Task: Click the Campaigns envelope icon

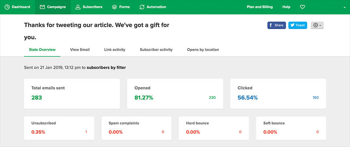Action: click(x=42, y=7)
